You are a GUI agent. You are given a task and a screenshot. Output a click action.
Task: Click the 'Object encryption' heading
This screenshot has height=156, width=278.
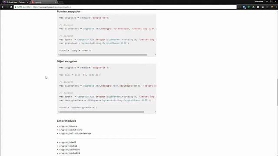tap(67, 62)
